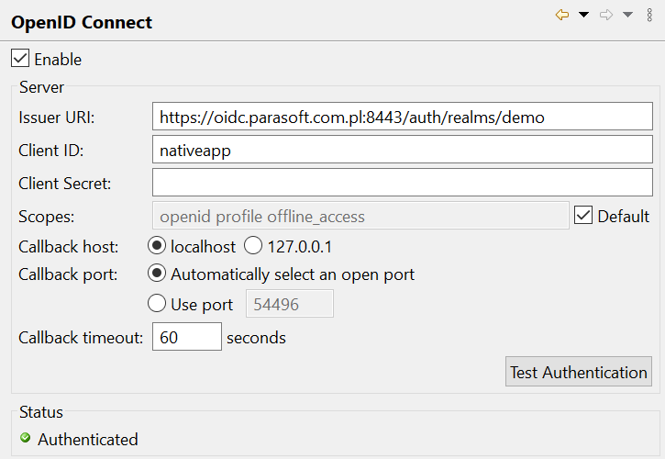Screen dimensions: 665x459
Task: Click the greyed forward navigation arrow
Action: tap(606, 15)
